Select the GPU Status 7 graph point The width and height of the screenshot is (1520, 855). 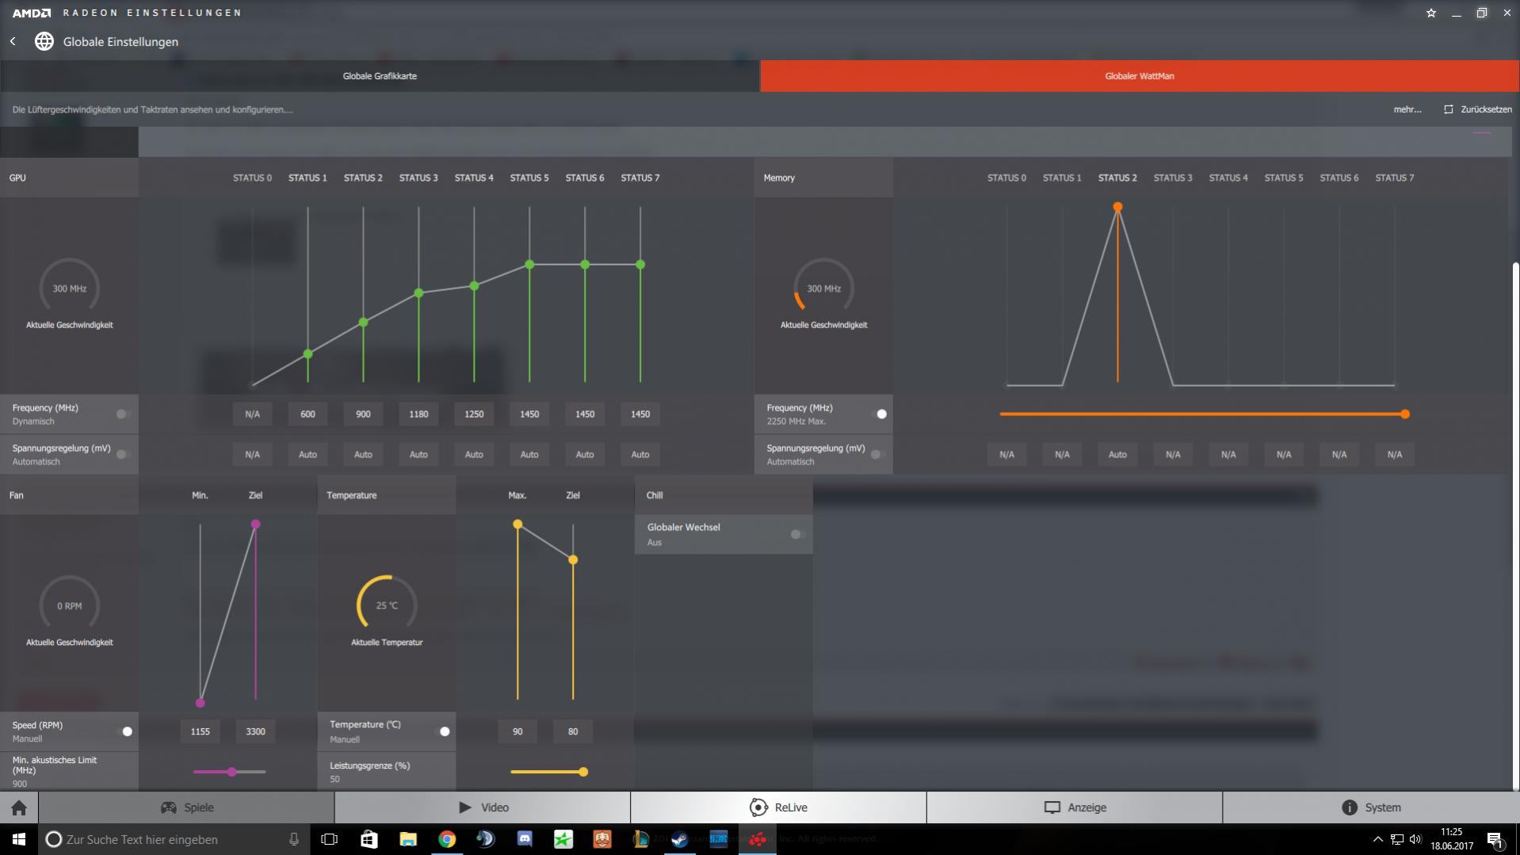pyautogui.click(x=640, y=265)
